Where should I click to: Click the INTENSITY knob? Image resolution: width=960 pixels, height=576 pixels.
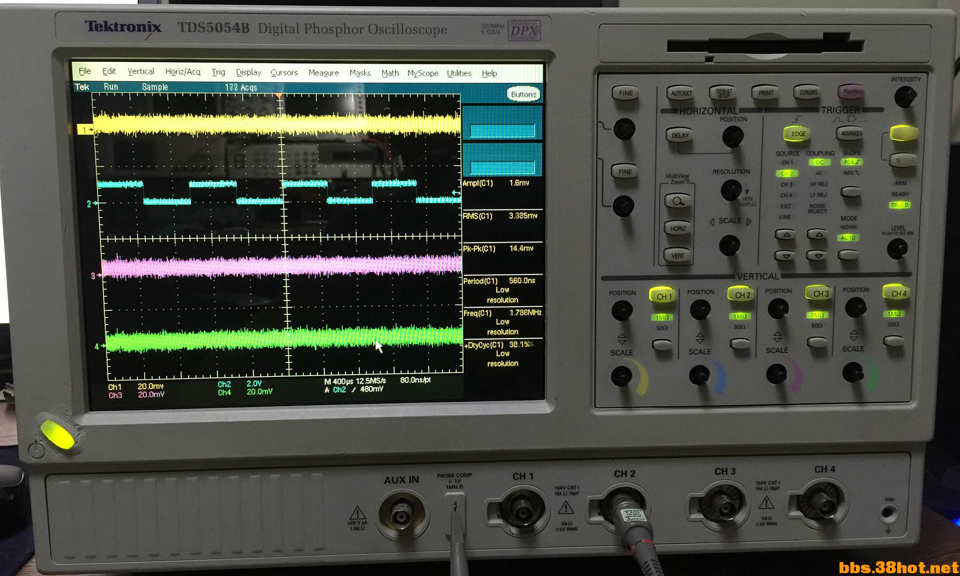(905, 96)
